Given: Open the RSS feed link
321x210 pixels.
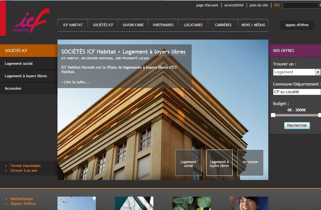Looking at the screenshot, I should coord(277,5).
